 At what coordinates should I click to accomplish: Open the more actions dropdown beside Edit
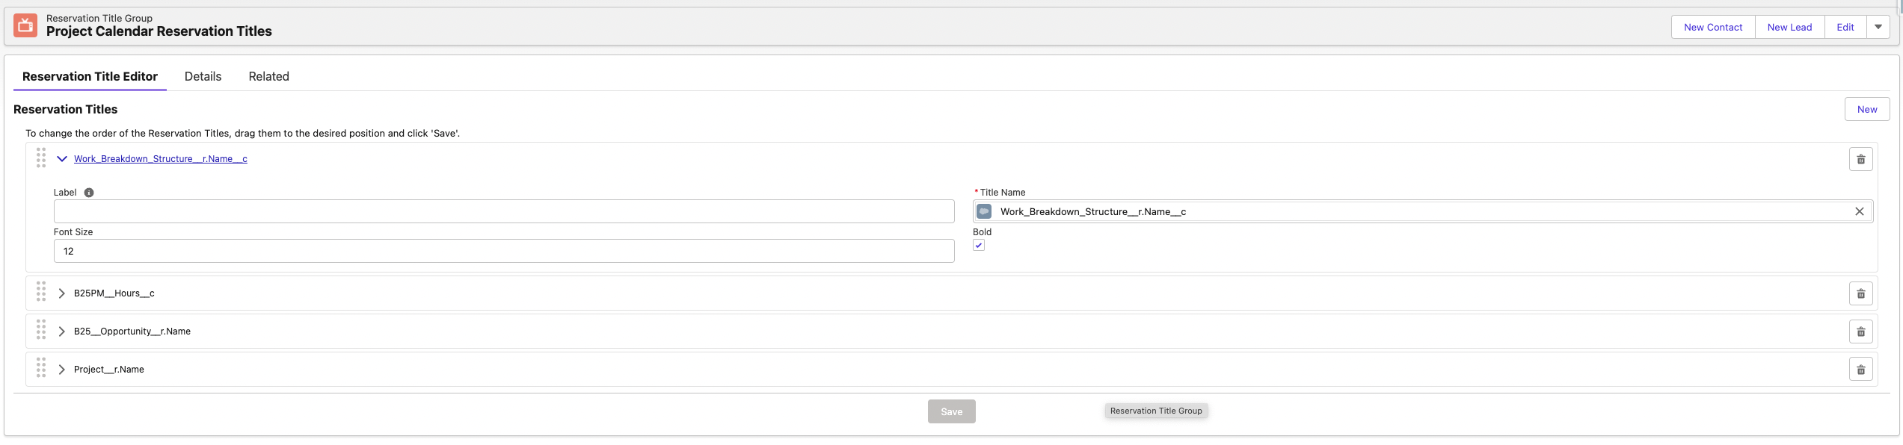1878,27
